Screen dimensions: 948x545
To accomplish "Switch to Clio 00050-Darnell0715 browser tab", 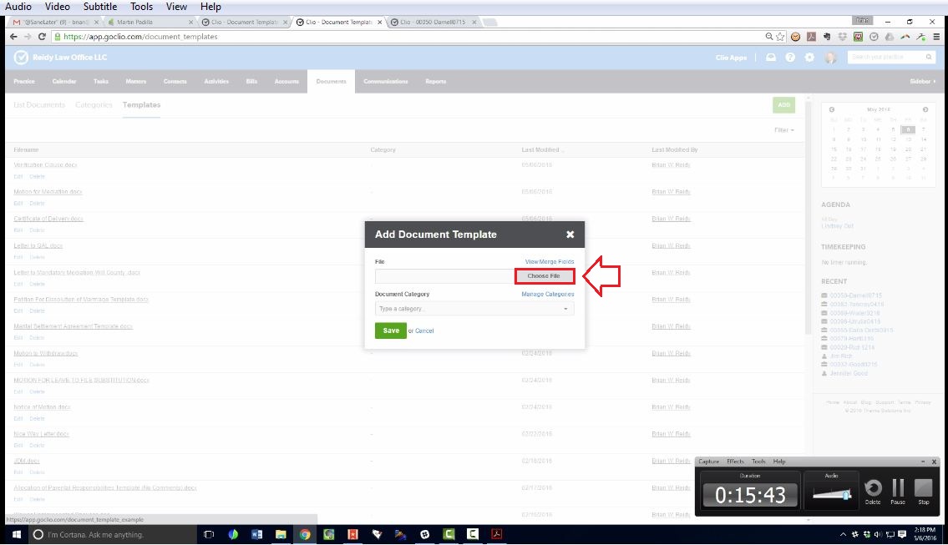I will coord(433,23).
